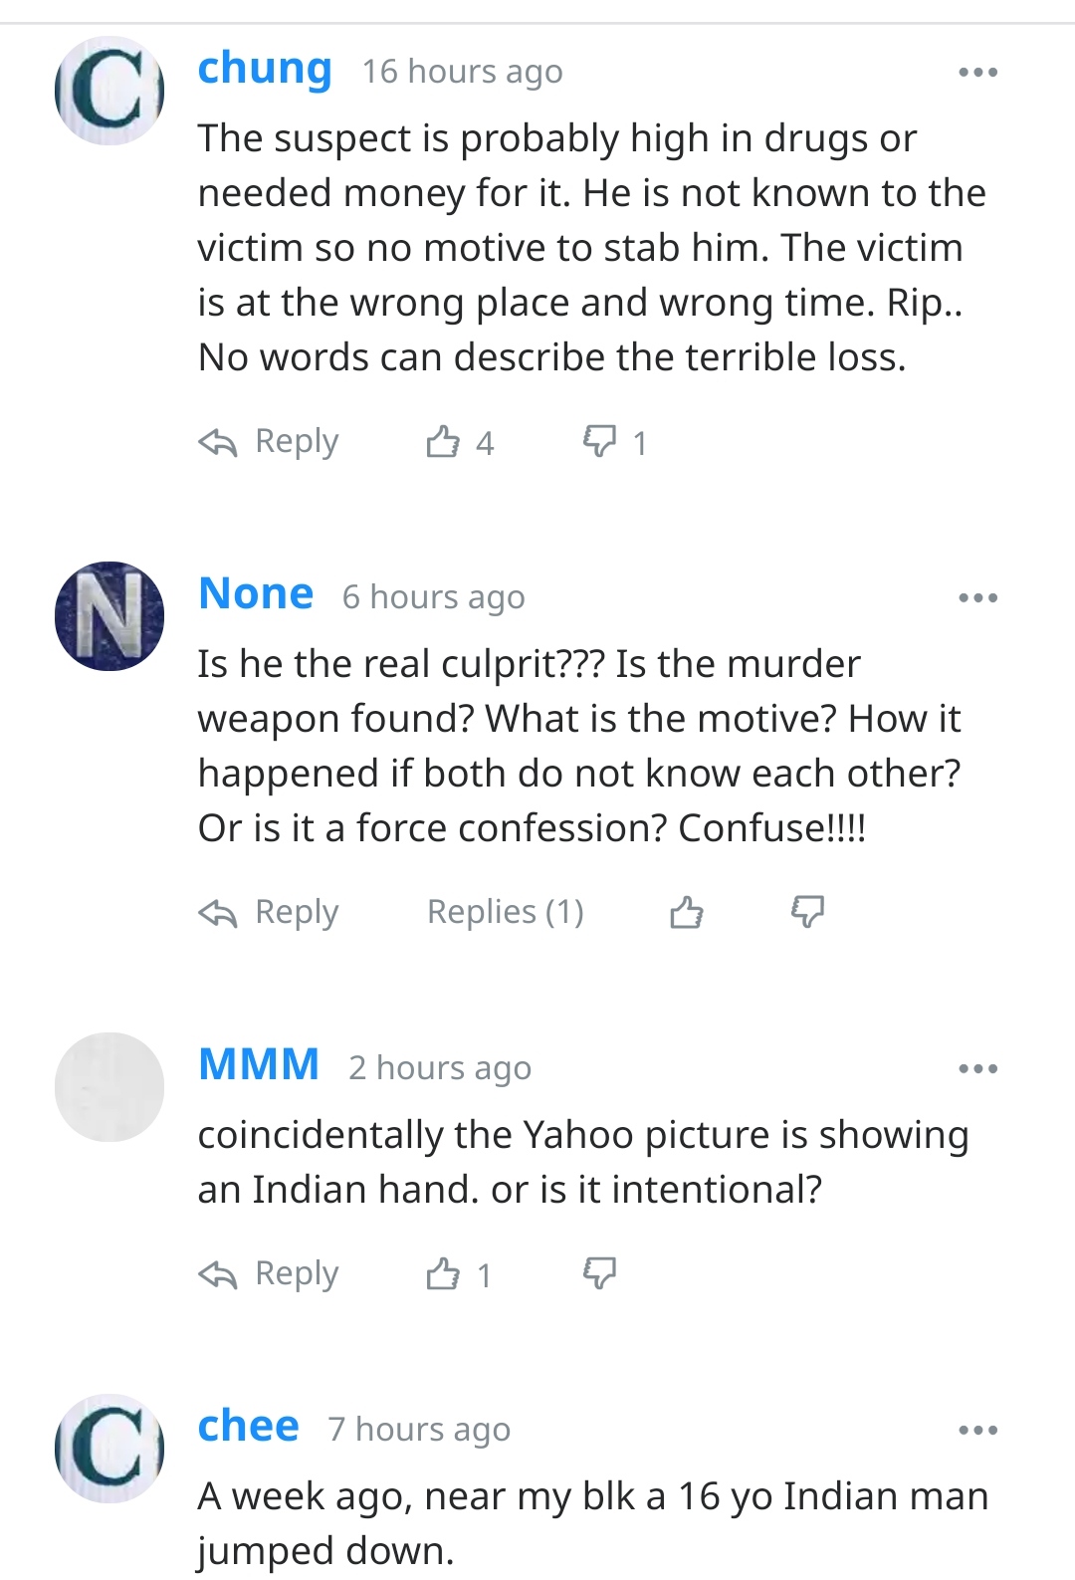This screenshot has height=1580, width=1075.
Task: Open more options for chee's comment
Action: tap(977, 1431)
